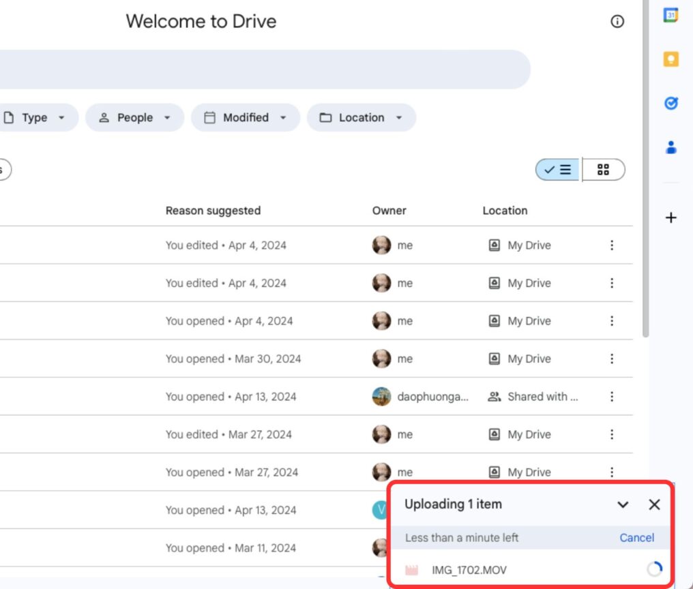693x589 pixels.
Task: Open more actions for the Mar 30 row
Action: click(612, 359)
